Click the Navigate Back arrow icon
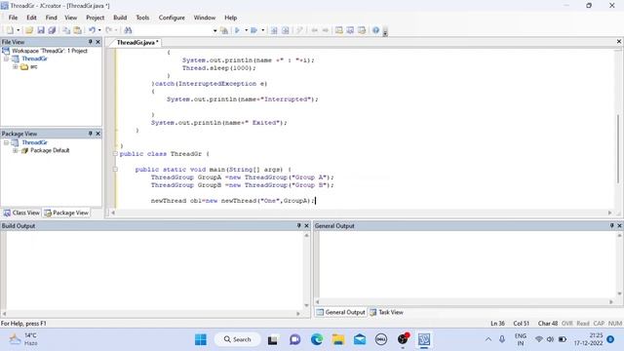The width and height of the screenshot is (624, 351). click(314, 30)
